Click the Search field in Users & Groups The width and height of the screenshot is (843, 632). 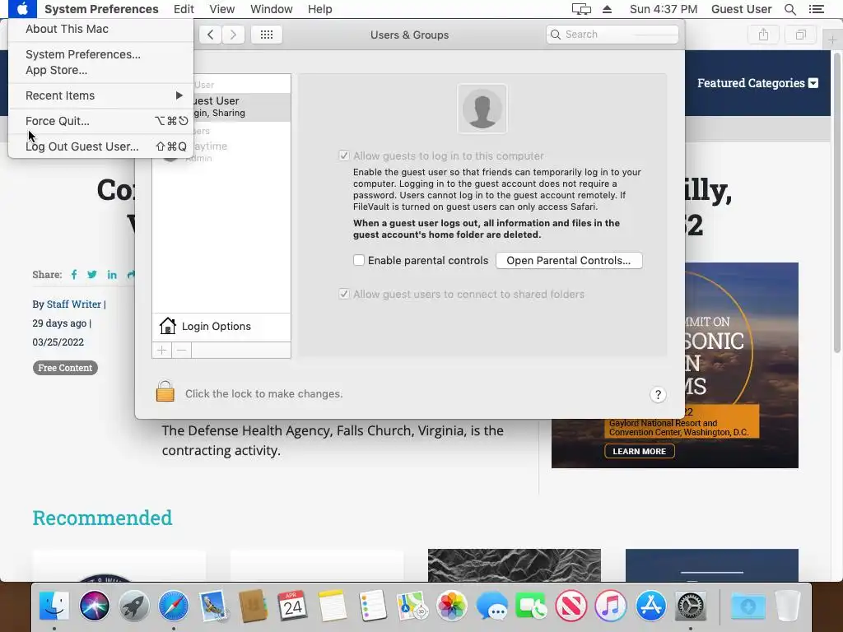[x=612, y=35]
